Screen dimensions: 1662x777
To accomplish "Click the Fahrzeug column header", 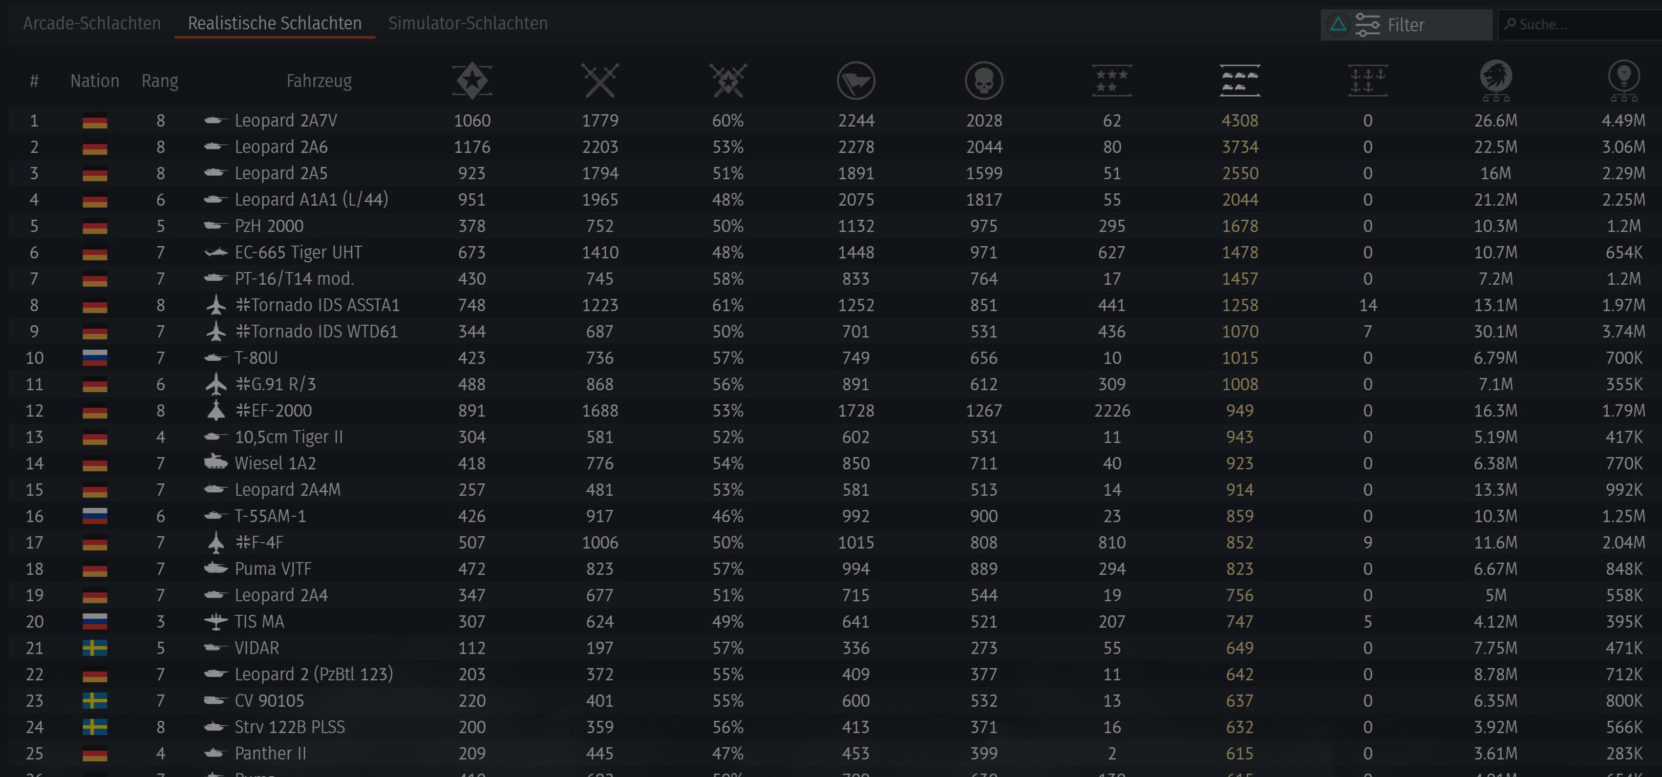I will pos(319,81).
